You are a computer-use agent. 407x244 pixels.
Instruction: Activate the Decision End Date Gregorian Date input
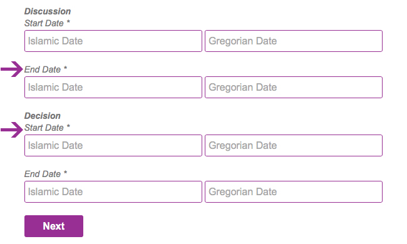click(x=294, y=192)
